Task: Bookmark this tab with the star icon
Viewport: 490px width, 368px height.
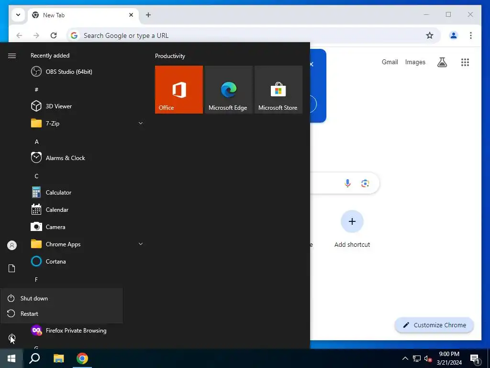Action: pos(430,35)
